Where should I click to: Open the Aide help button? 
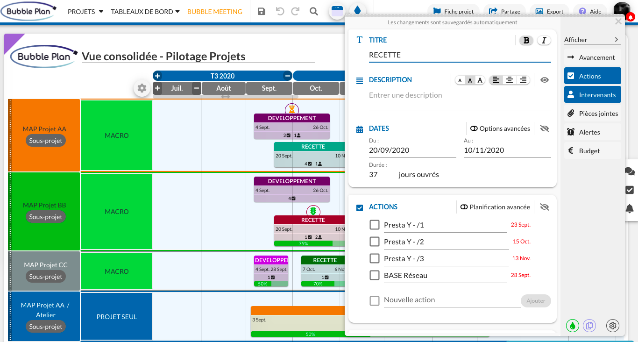click(x=590, y=11)
